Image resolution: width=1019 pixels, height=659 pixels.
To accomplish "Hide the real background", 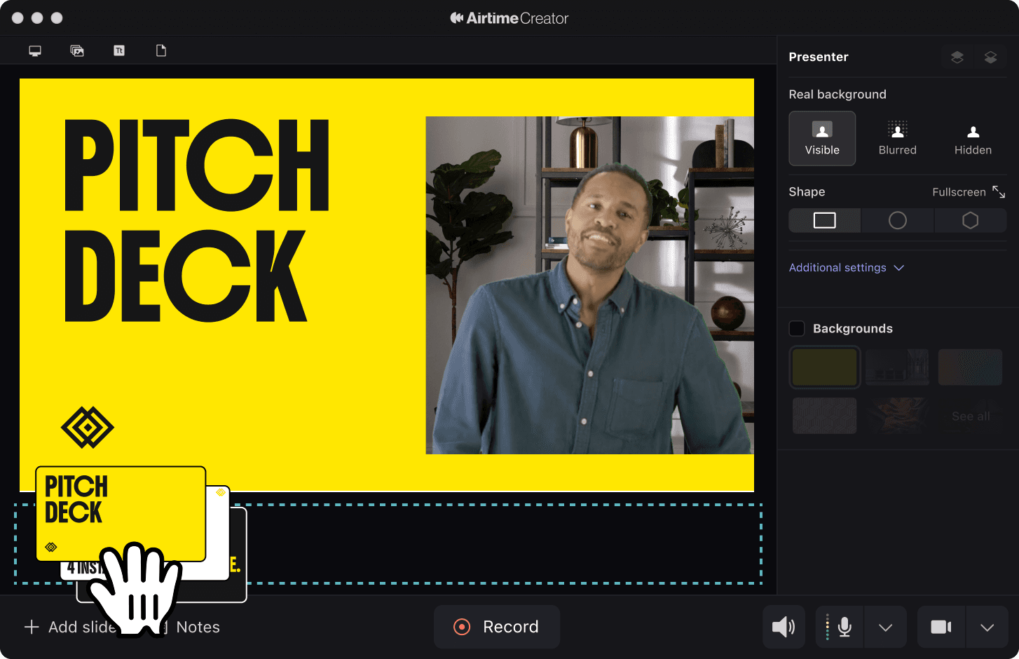I will pyautogui.click(x=973, y=138).
